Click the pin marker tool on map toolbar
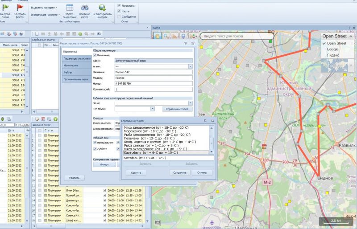The image size is (357, 229). 183,36
